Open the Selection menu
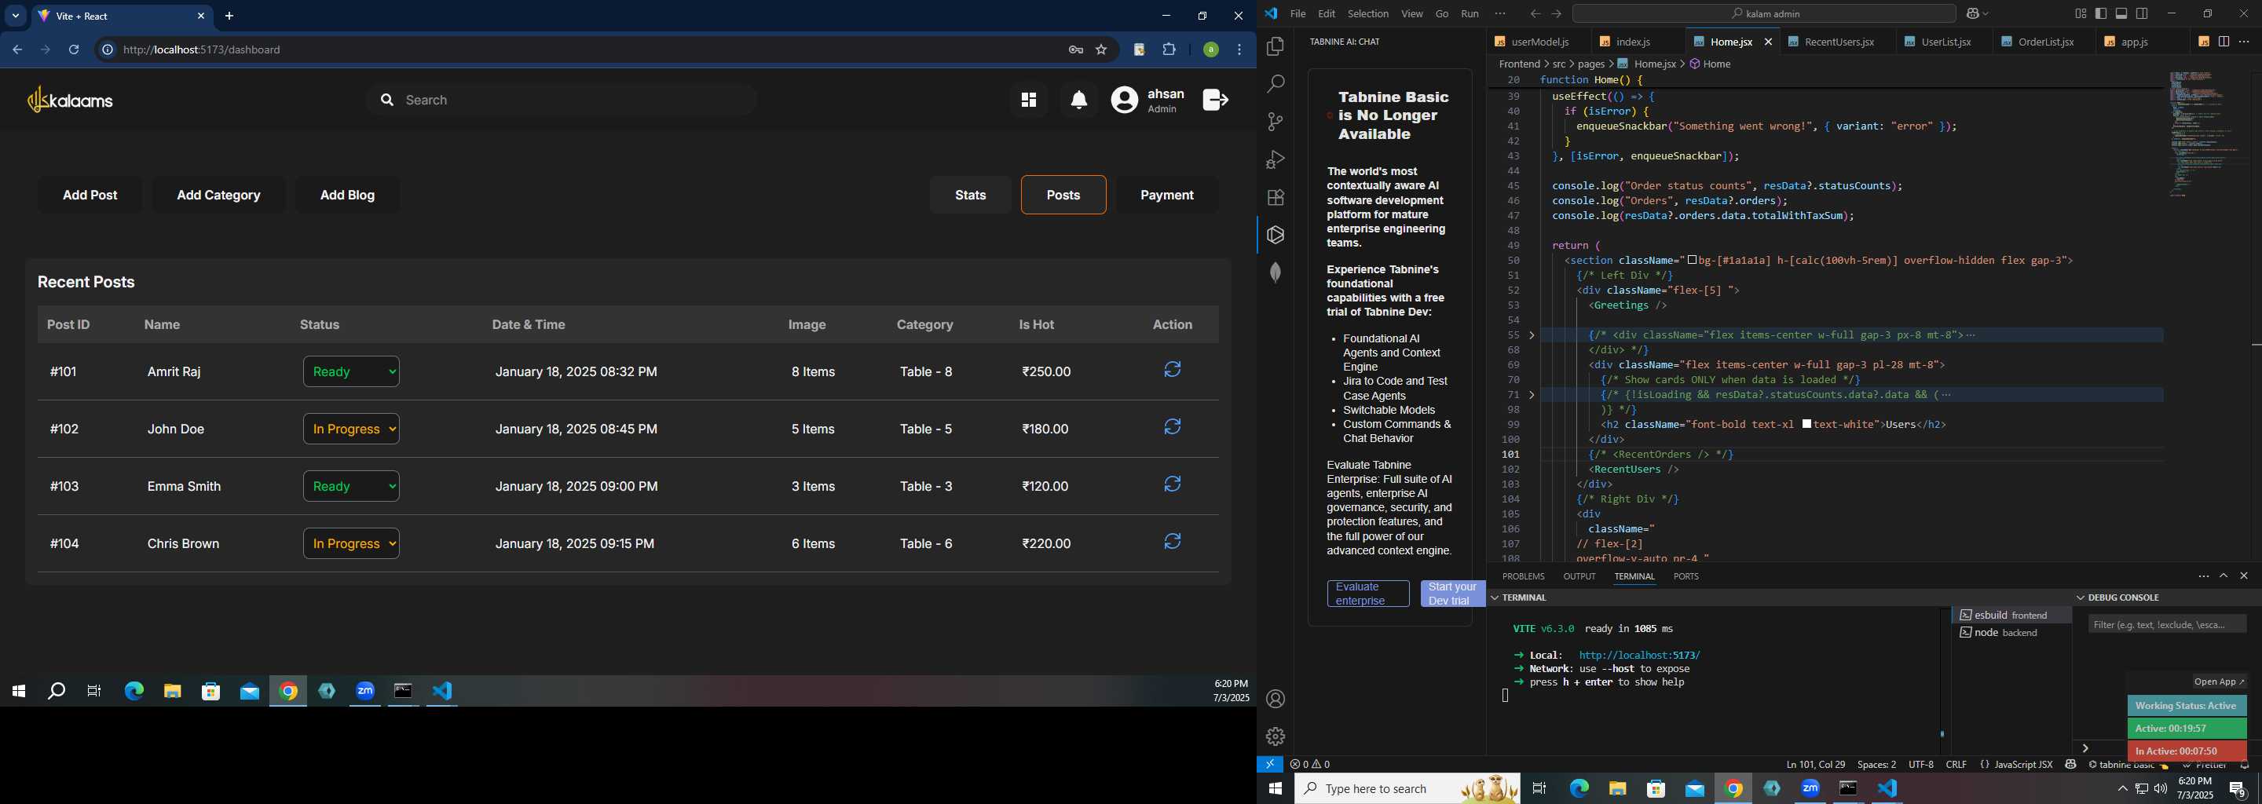Viewport: 2262px width, 804px height. tap(1368, 13)
